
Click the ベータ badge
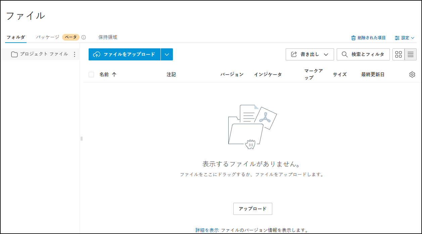71,37
